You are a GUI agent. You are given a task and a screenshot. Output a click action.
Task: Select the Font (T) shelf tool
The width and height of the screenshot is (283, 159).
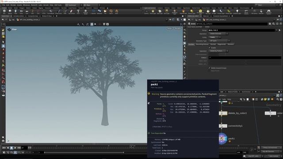(x=78, y=12)
